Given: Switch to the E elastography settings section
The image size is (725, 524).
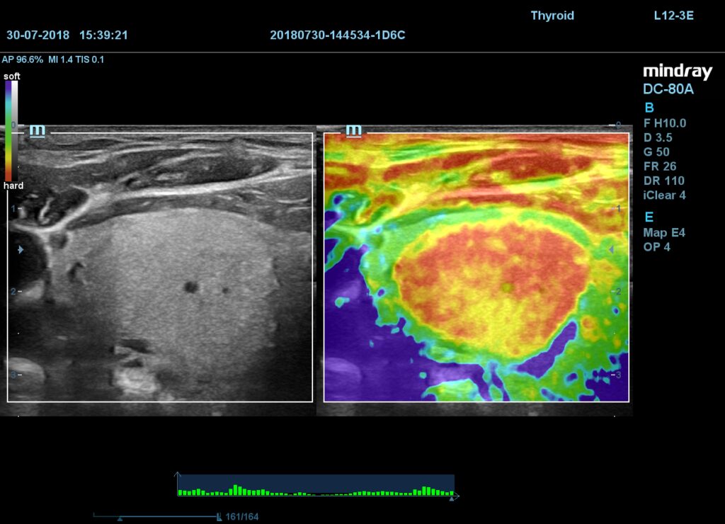Looking at the screenshot, I should coord(649,217).
